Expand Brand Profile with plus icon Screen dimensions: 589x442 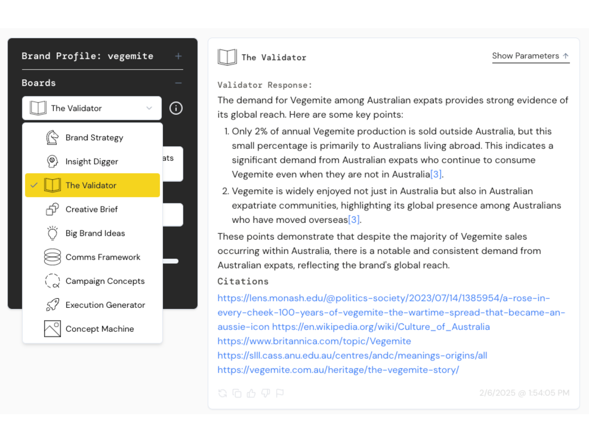point(178,56)
